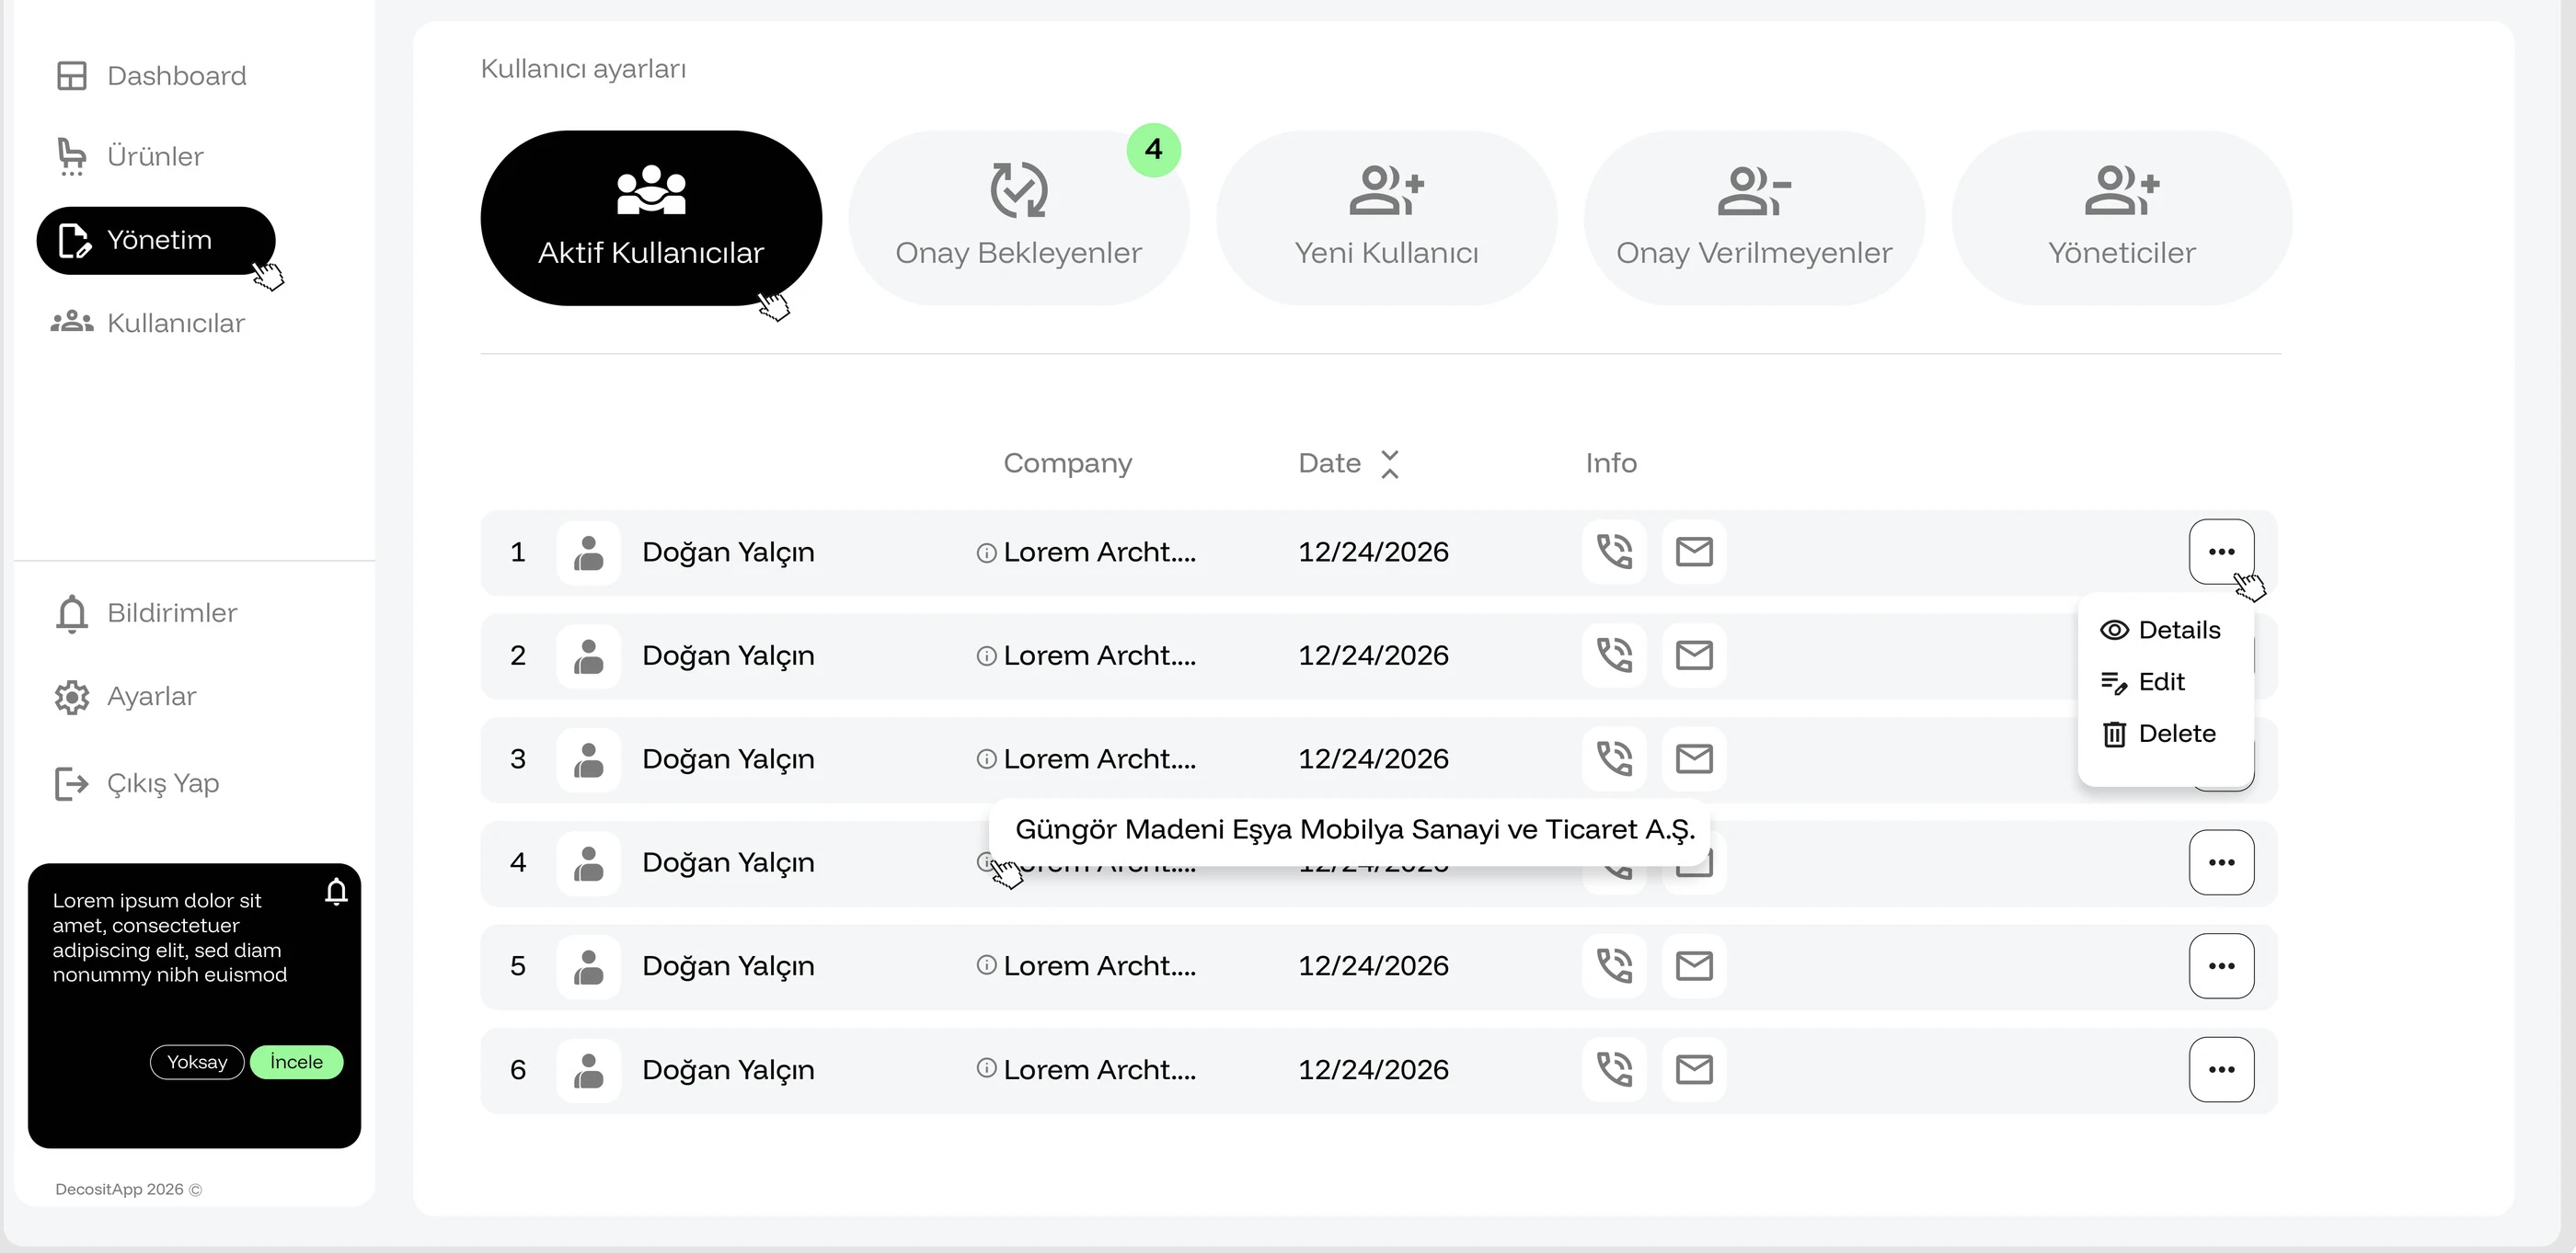Open the Yöneticiler tab
This screenshot has width=2576, height=1253.
click(x=2122, y=218)
